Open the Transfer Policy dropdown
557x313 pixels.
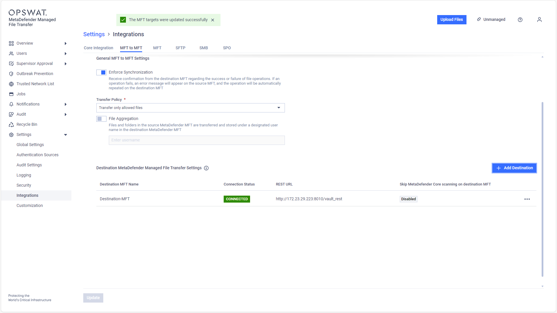click(190, 108)
